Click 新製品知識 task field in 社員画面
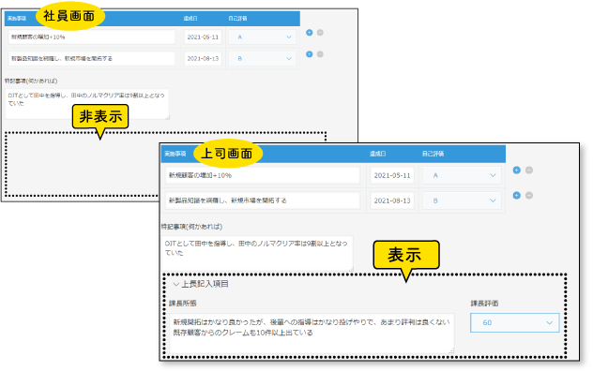 pos(92,59)
